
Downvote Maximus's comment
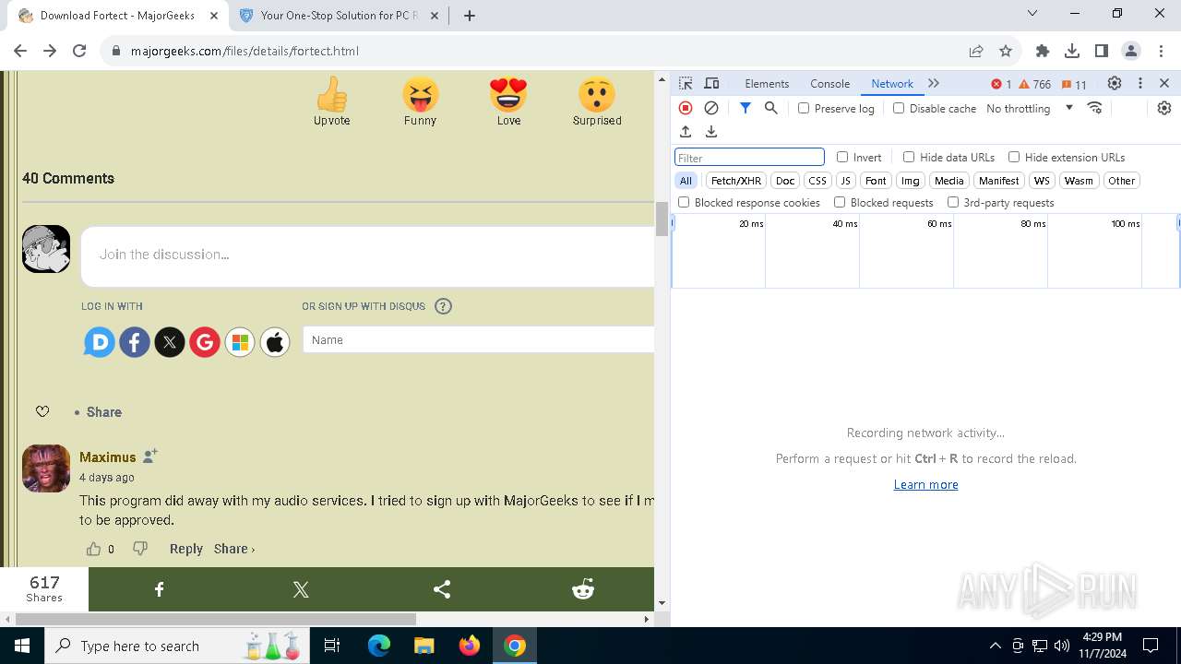pyautogui.click(x=140, y=549)
